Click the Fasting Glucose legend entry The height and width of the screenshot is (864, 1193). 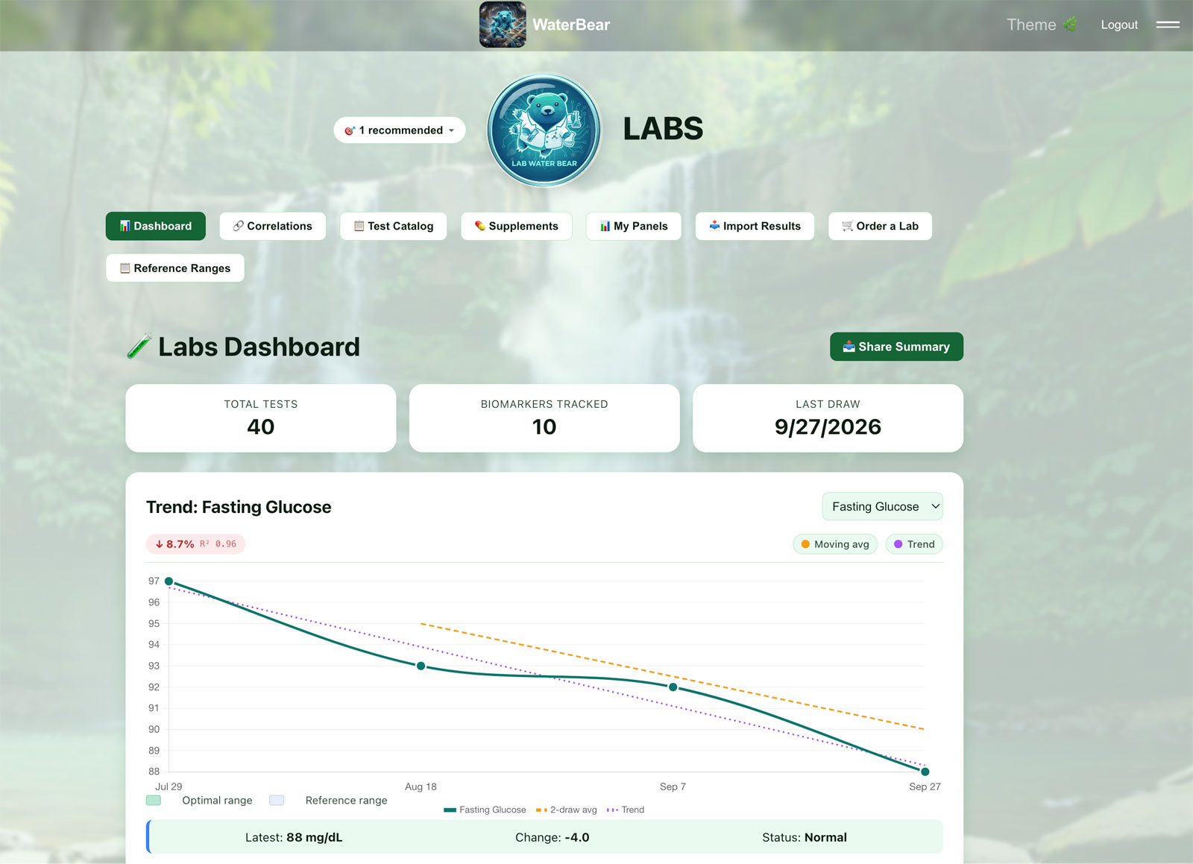tap(485, 810)
